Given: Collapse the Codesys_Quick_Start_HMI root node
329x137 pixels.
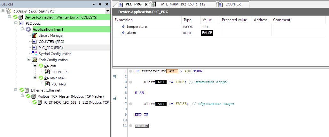Looking at the screenshot, I should coord(3,11).
